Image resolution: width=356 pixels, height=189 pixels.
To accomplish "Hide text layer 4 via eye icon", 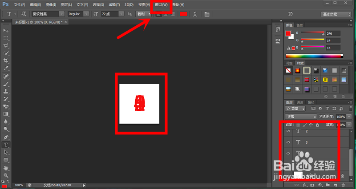I will click(288, 153).
